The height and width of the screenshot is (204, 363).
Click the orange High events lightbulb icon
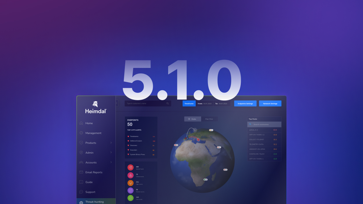[130, 183]
